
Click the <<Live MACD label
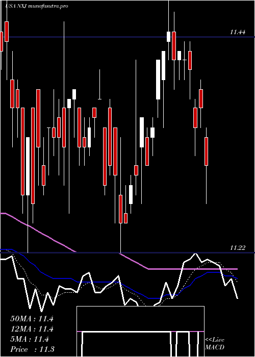tap(215, 343)
